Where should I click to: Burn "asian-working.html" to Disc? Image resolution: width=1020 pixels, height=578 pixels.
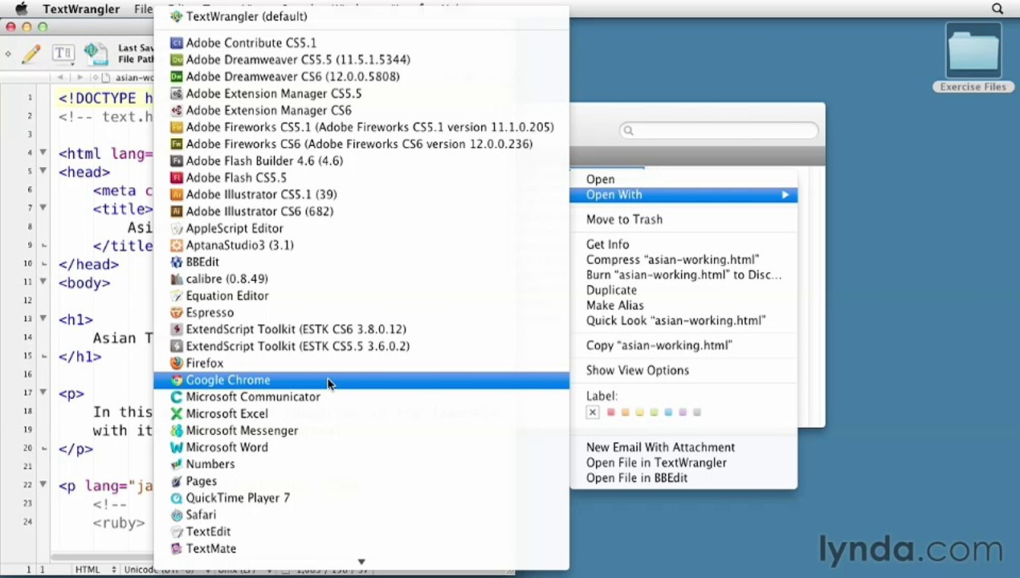(683, 275)
